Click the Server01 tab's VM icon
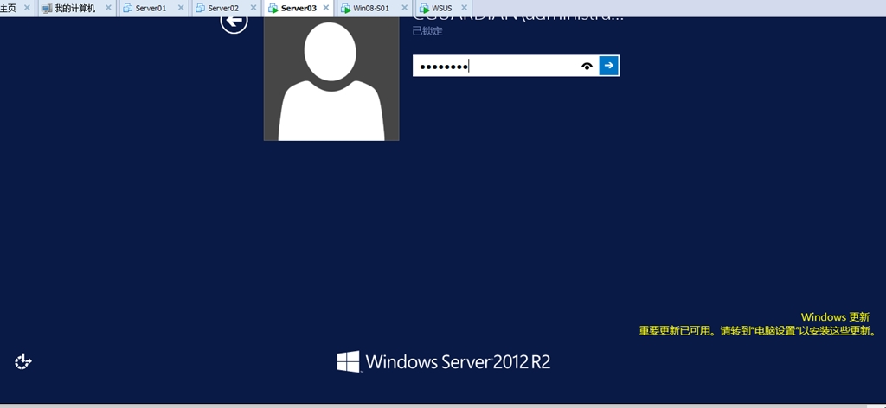Viewport: 886px width, 408px height. point(128,9)
